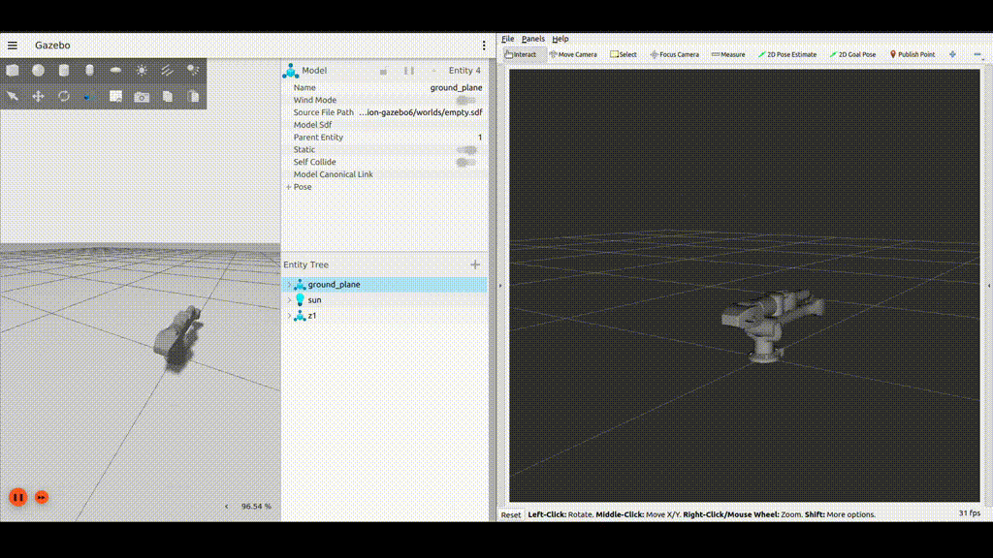The image size is (993, 558).
Task: Add a point light
Action: pyautogui.click(x=142, y=70)
